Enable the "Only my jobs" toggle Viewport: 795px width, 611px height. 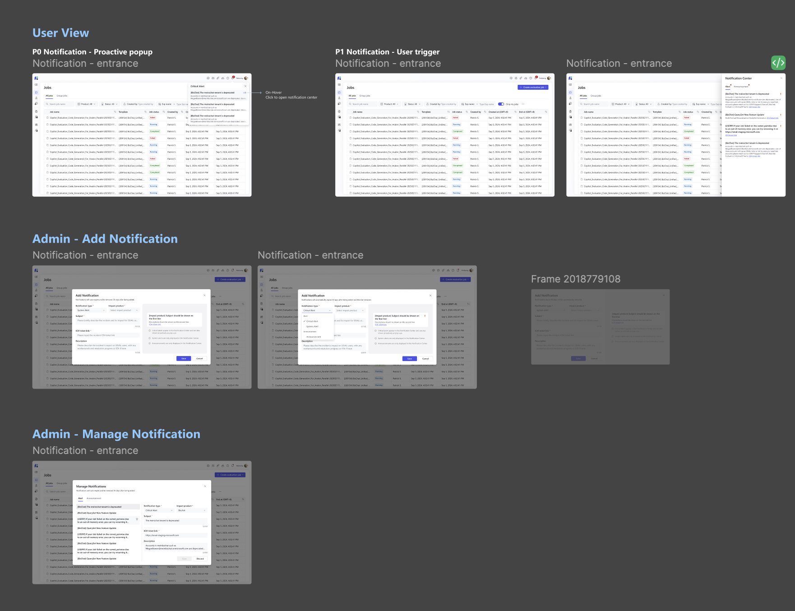click(x=501, y=104)
